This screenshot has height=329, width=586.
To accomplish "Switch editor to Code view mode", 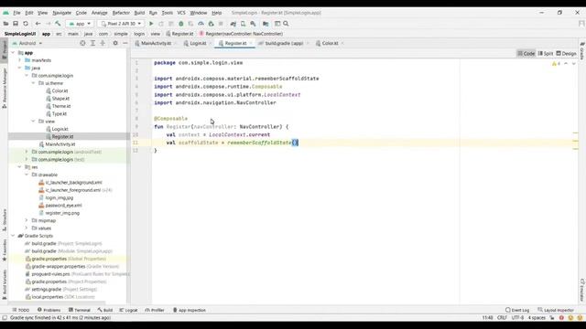I will coord(526,53).
